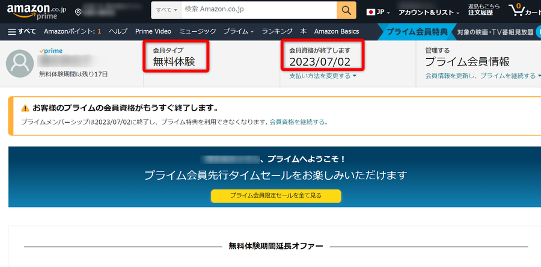Image resolution: width=541 pixels, height=267 pixels.
Task: Click the small prime badge above username
Action: click(50, 51)
